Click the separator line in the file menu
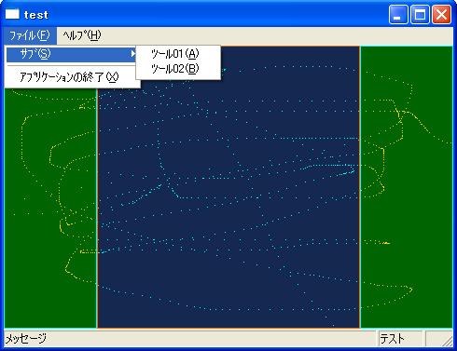 point(72,66)
